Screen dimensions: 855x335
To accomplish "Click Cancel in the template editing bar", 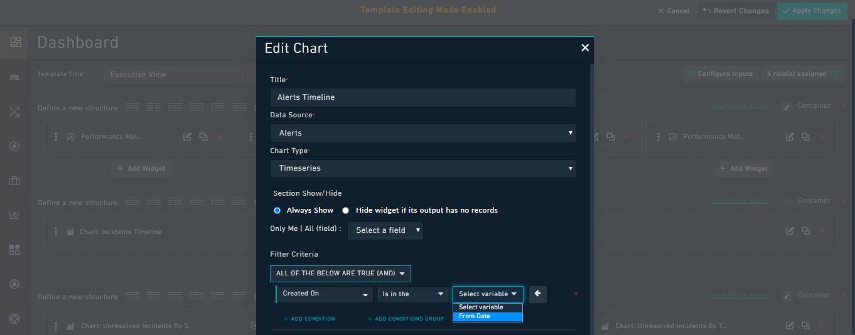I will 674,11.
